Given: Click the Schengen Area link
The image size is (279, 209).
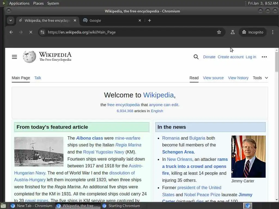Looking at the screenshot, I should tap(178, 152).
